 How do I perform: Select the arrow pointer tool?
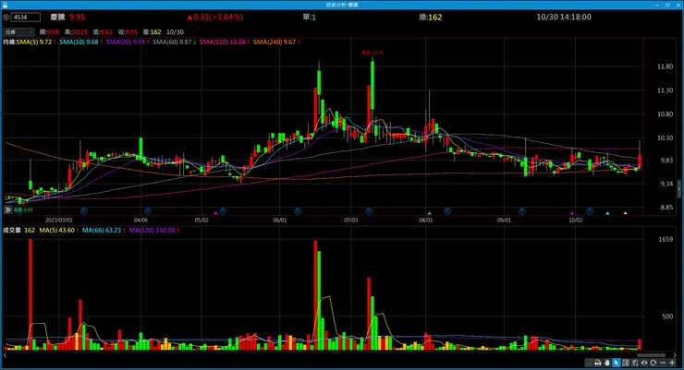point(617,363)
